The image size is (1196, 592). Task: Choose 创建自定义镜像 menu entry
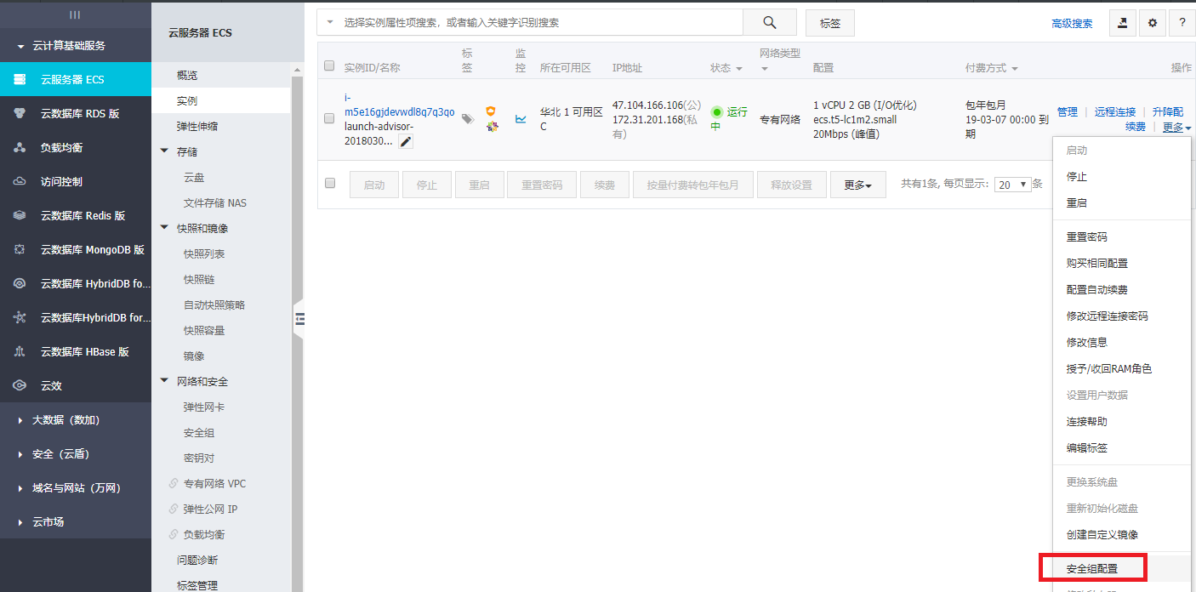pyautogui.click(x=1102, y=534)
